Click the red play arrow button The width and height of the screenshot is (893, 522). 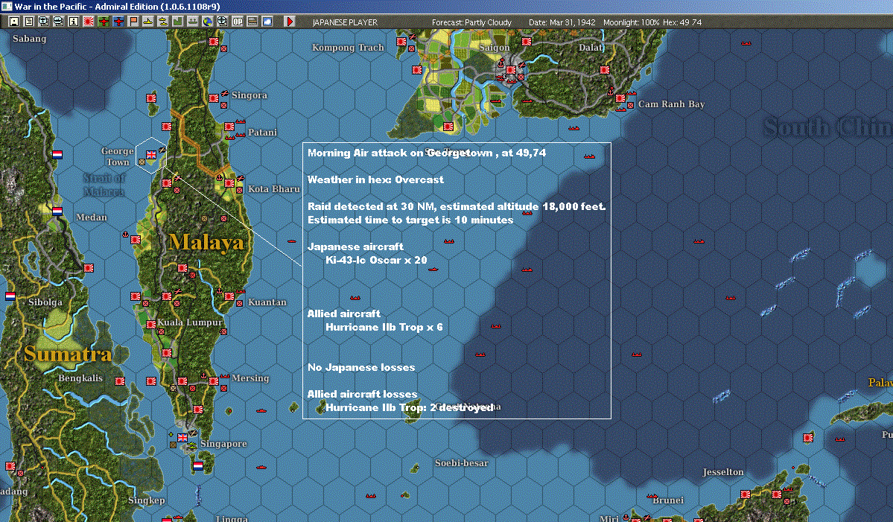[x=289, y=22]
